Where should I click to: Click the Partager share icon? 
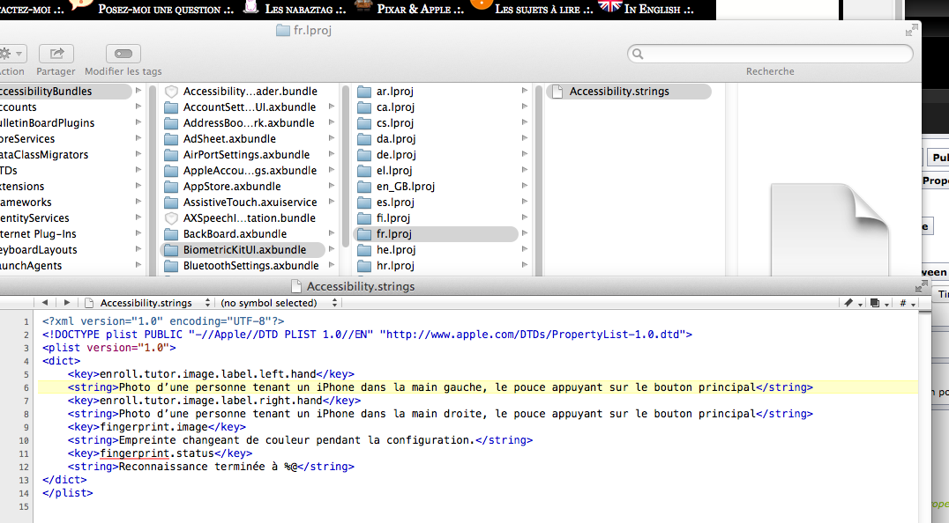[x=56, y=54]
